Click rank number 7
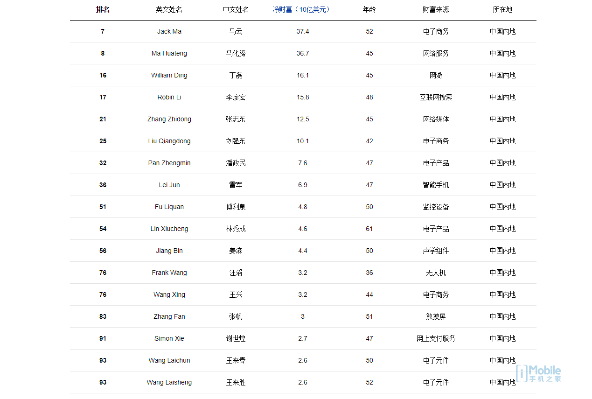Viewport: 592px width, 399px height. [103, 31]
